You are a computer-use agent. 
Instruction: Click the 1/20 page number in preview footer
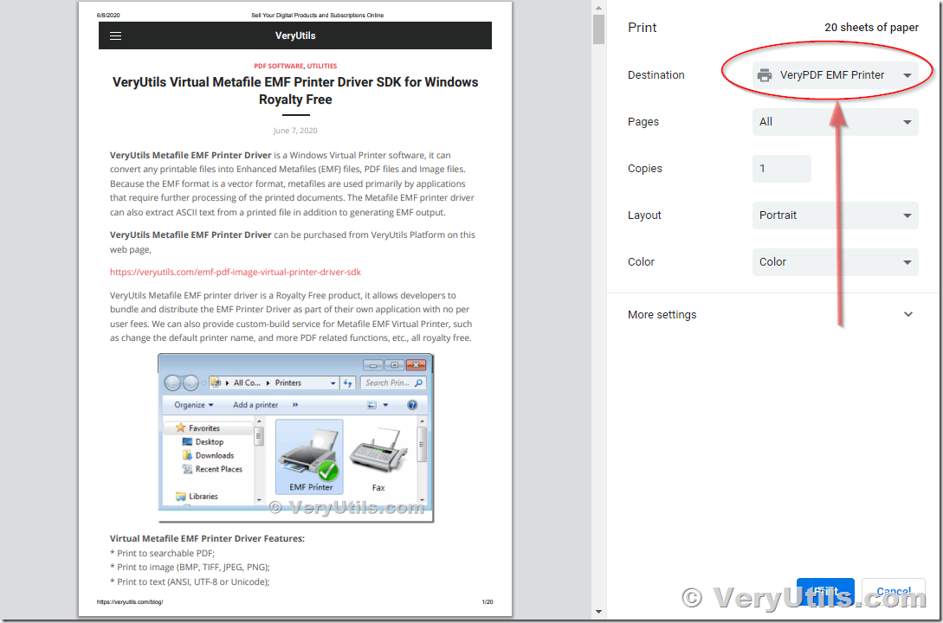488,602
